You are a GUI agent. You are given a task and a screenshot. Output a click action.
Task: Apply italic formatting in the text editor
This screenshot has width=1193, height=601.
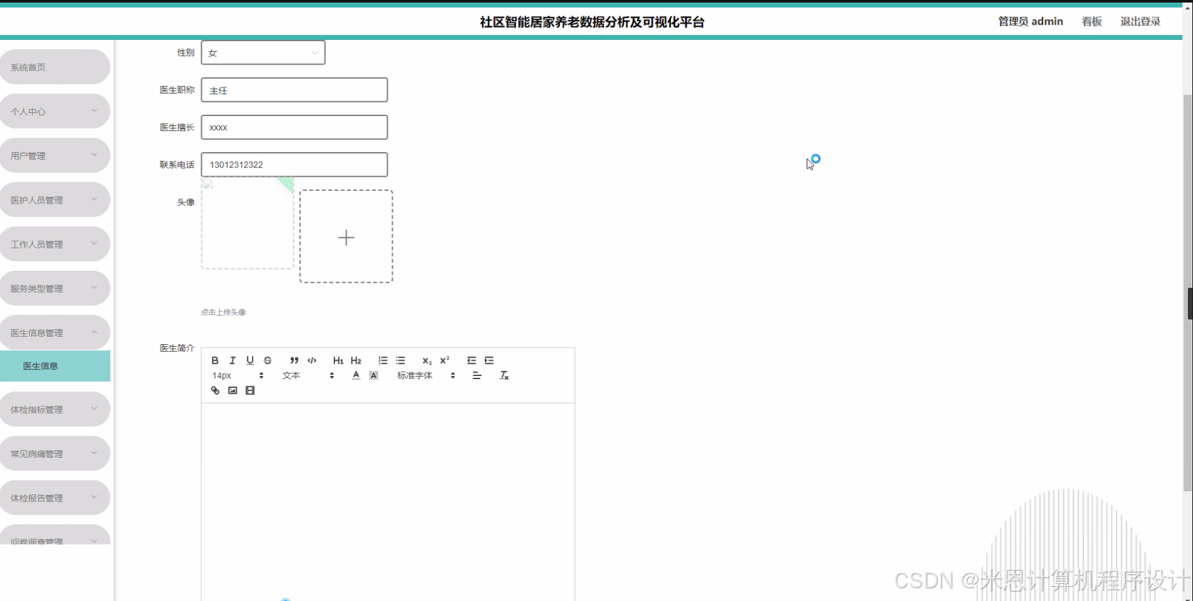point(232,360)
